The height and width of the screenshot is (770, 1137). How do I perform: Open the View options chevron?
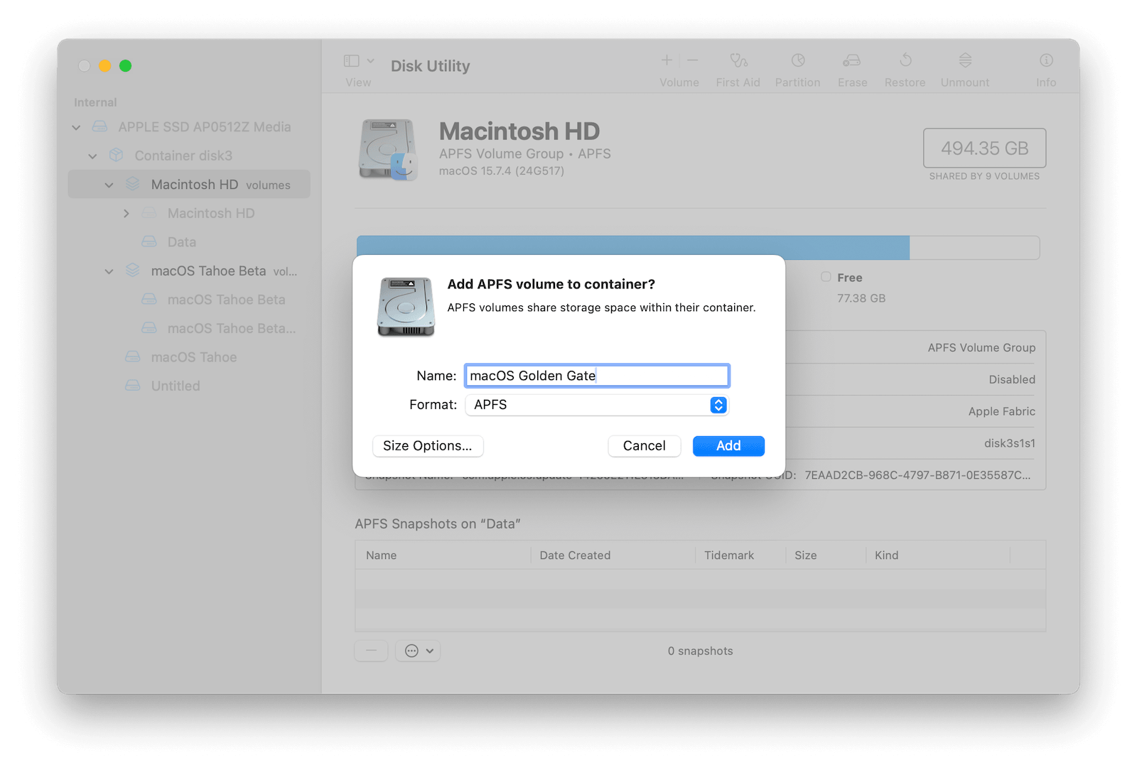pyautogui.click(x=370, y=61)
